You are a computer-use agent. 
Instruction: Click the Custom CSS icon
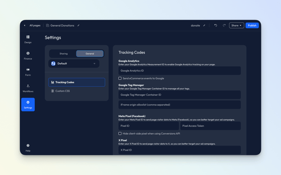coord(52,91)
